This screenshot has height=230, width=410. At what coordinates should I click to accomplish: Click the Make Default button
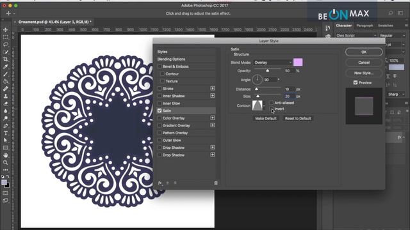pos(266,118)
